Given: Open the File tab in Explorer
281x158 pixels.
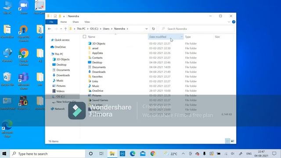Looking at the screenshot, I should [x=51, y=22].
